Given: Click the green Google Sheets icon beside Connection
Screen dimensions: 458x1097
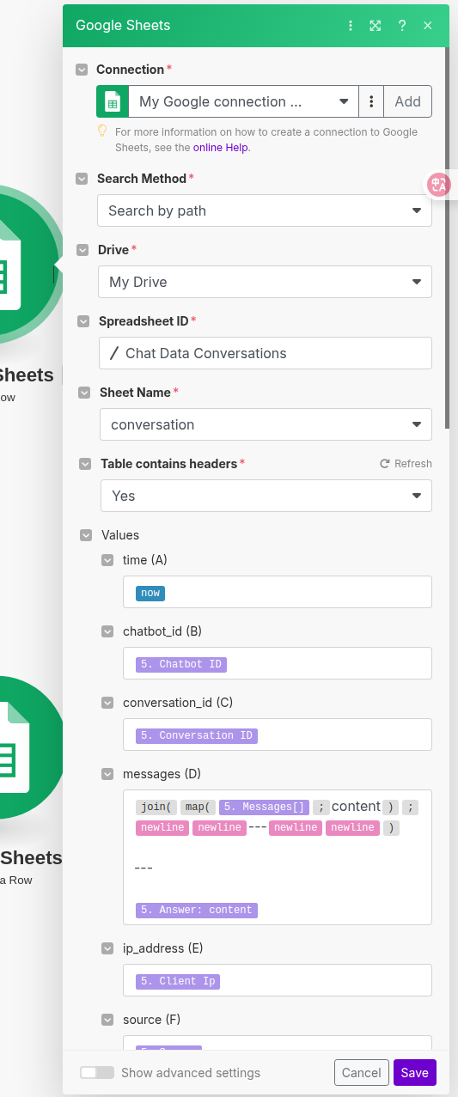Looking at the screenshot, I should pos(113,101).
